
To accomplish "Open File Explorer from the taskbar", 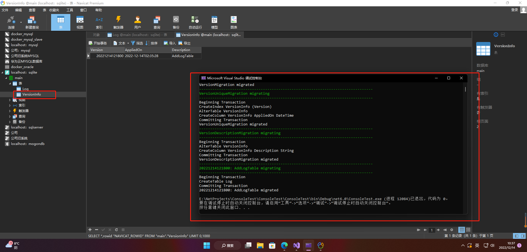I will (x=260, y=245).
